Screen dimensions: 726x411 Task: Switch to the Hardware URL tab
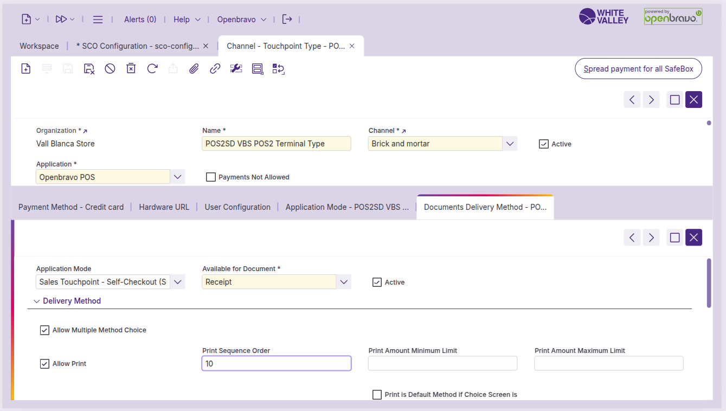point(164,207)
